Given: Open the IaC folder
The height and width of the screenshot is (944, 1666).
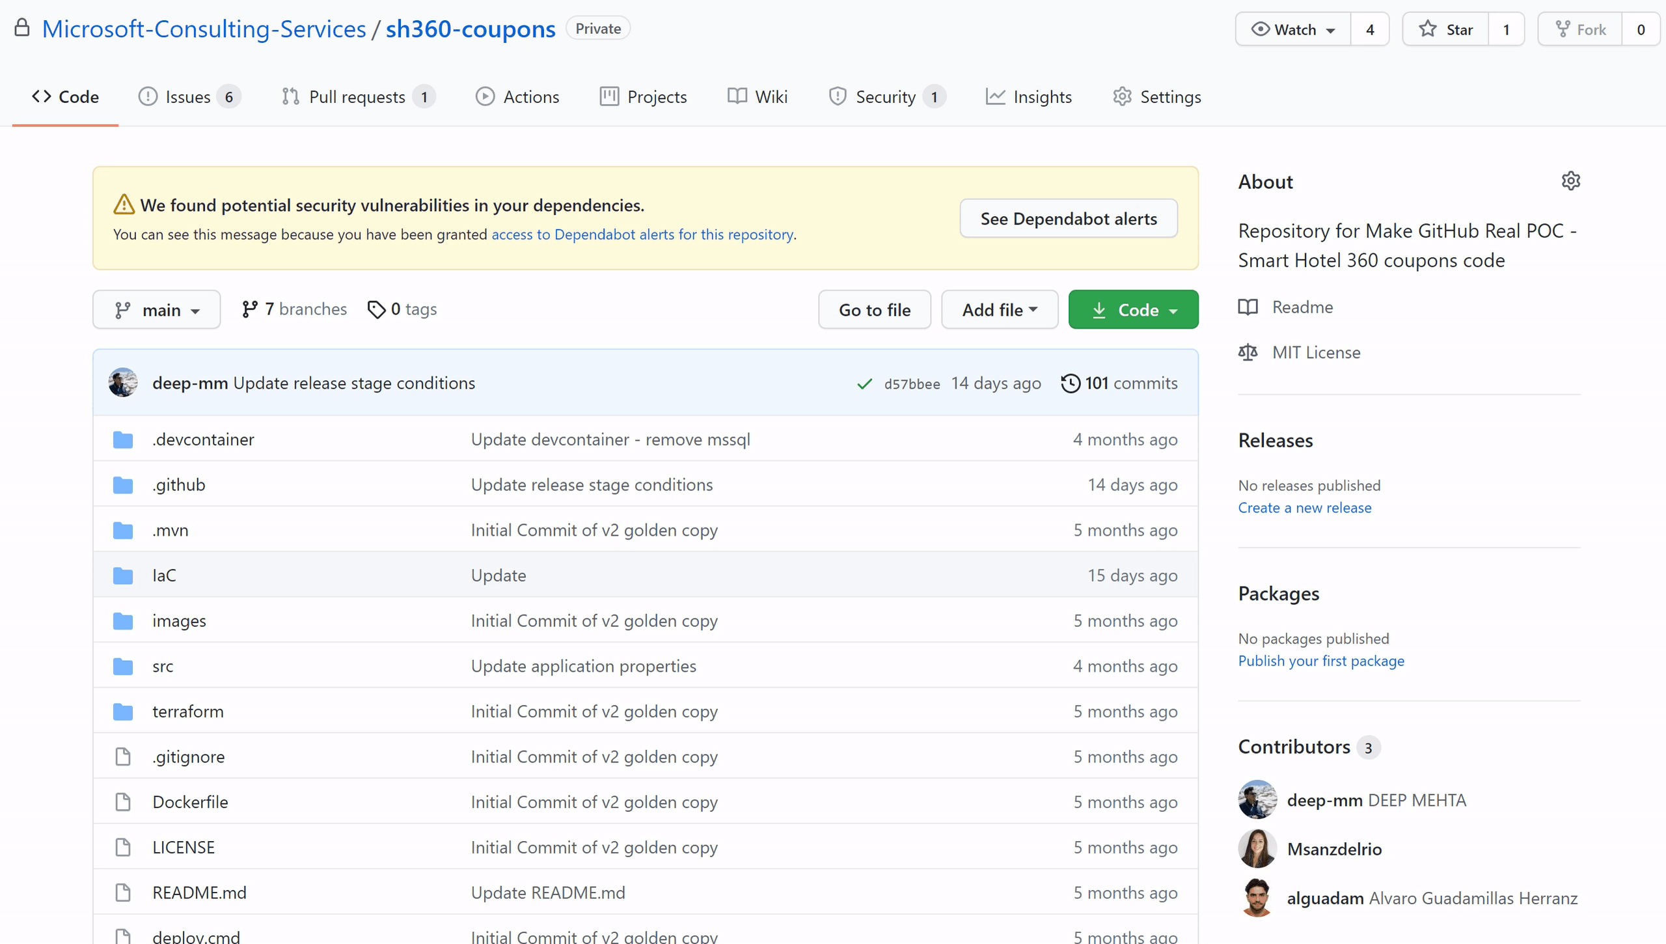Looking at the screenshot, I should (164, 576).
